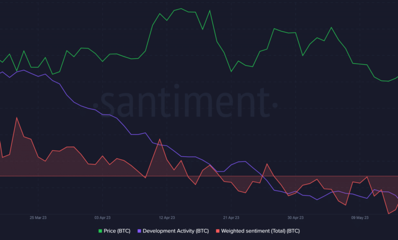Click the 21 Apr 23 axis label

pyautogui.click(x=231, y=217)
